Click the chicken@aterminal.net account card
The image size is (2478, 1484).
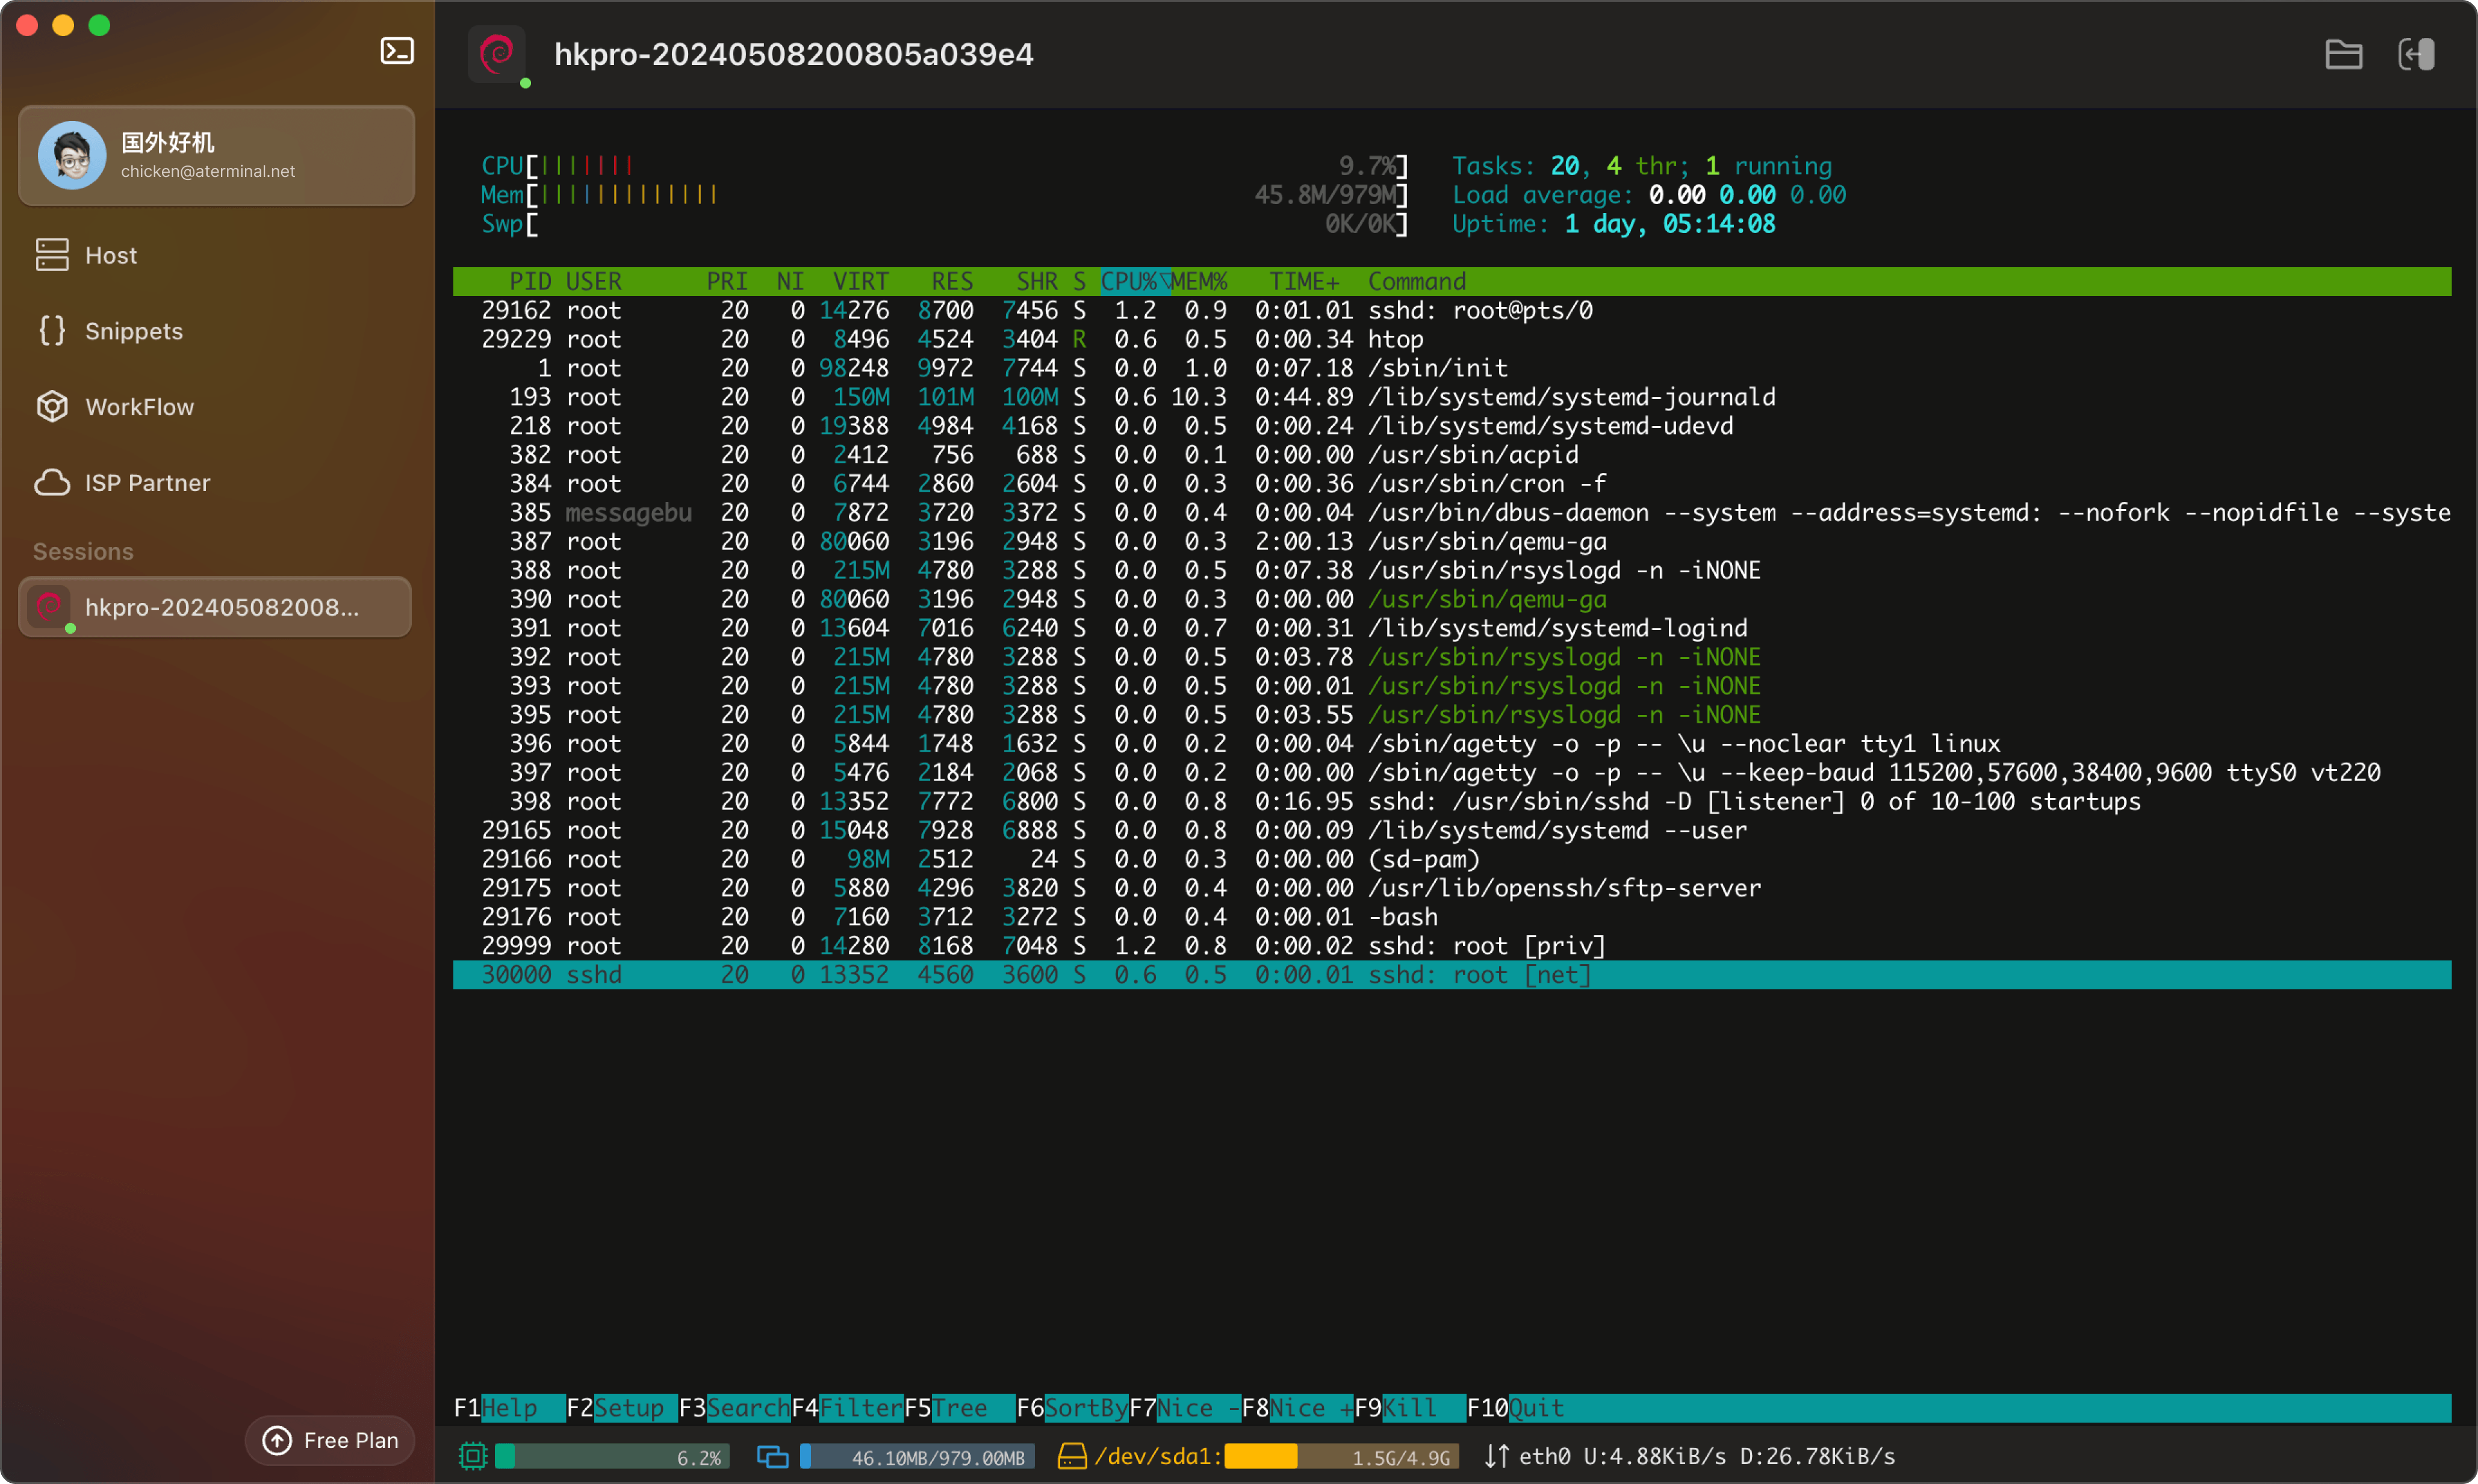216,156
